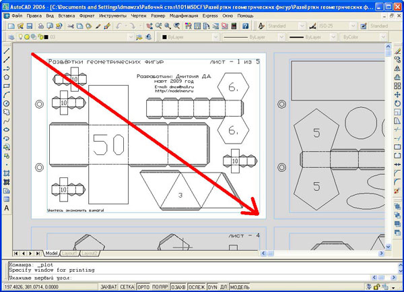Viewport: 404px width, 292px height.
Task: Toggle DYN dynamic input
Action: tap(213, 287)
